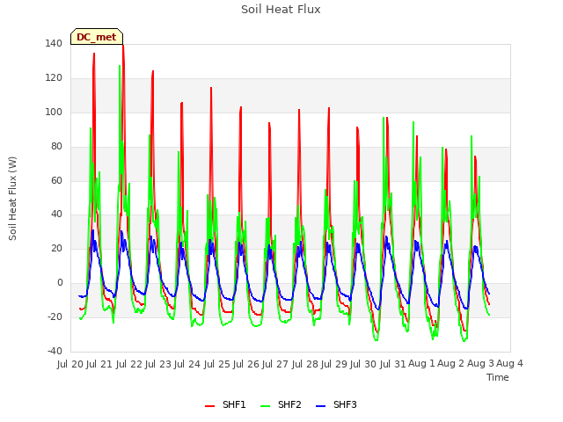Screen dimensions: 563x422
Task: Click the -20 y-axis tick label
Action: [55, 316]
